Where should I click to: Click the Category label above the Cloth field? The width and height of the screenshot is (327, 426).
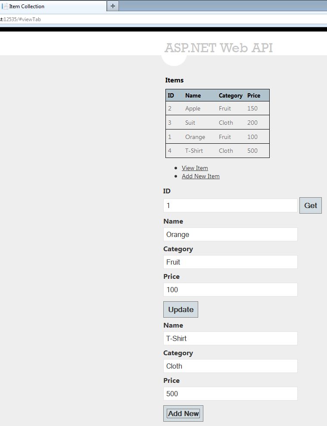coord(178,353)
